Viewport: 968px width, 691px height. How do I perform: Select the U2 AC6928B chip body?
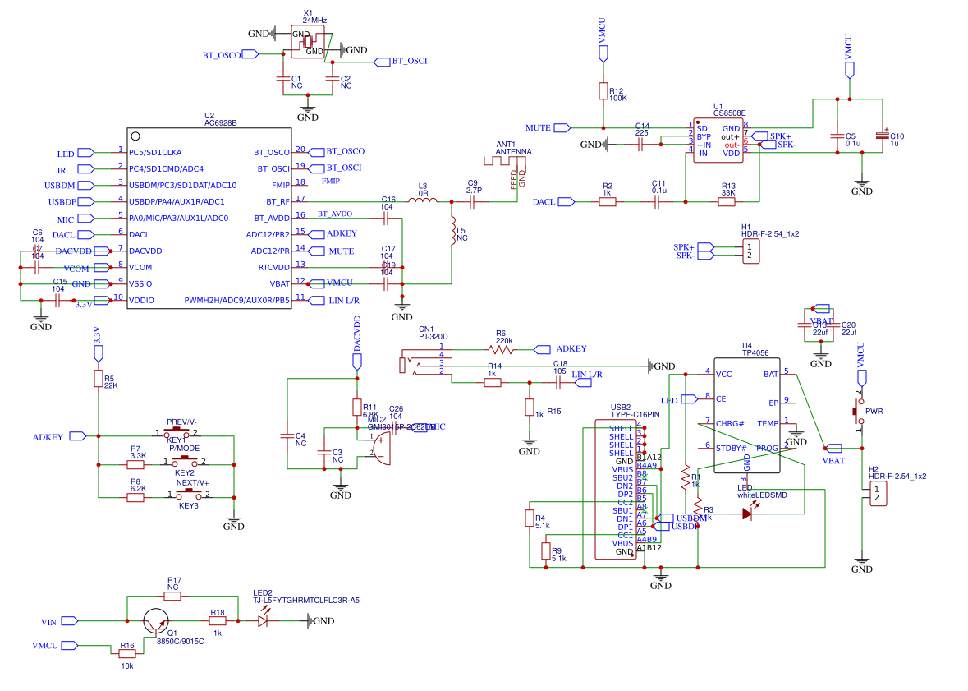(209, 219)
